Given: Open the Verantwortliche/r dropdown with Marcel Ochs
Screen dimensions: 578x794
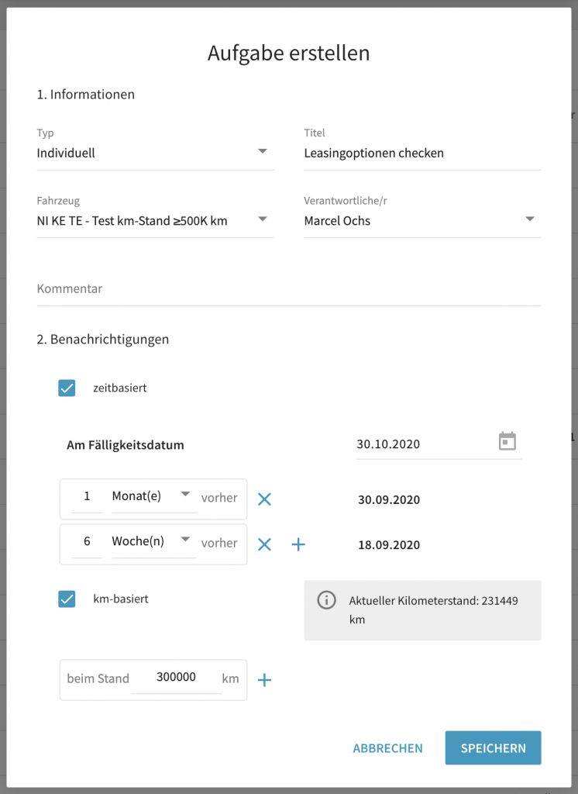Looking at the screenshot, I should 422,220.
